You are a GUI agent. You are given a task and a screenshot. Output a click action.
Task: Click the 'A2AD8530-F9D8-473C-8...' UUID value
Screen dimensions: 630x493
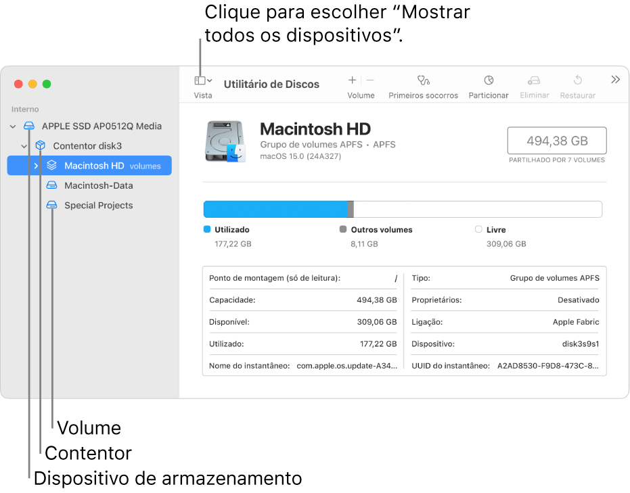click(x=548, y=366)
